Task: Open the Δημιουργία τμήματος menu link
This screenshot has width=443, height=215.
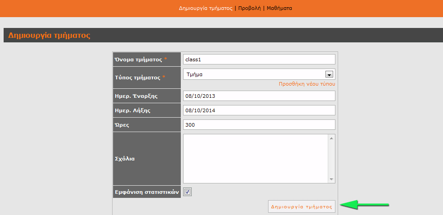Action: (205, 8)
